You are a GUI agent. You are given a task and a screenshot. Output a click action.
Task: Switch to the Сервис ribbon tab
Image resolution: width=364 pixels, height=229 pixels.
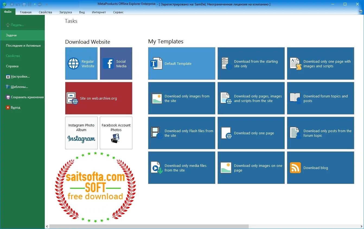coord(118,12)
